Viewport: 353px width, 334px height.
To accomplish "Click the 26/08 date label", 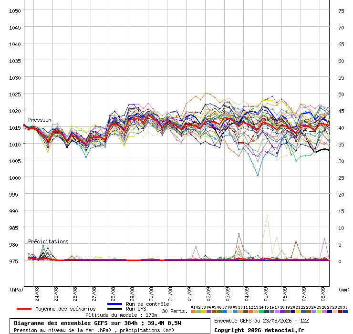I will coord(75,294).
